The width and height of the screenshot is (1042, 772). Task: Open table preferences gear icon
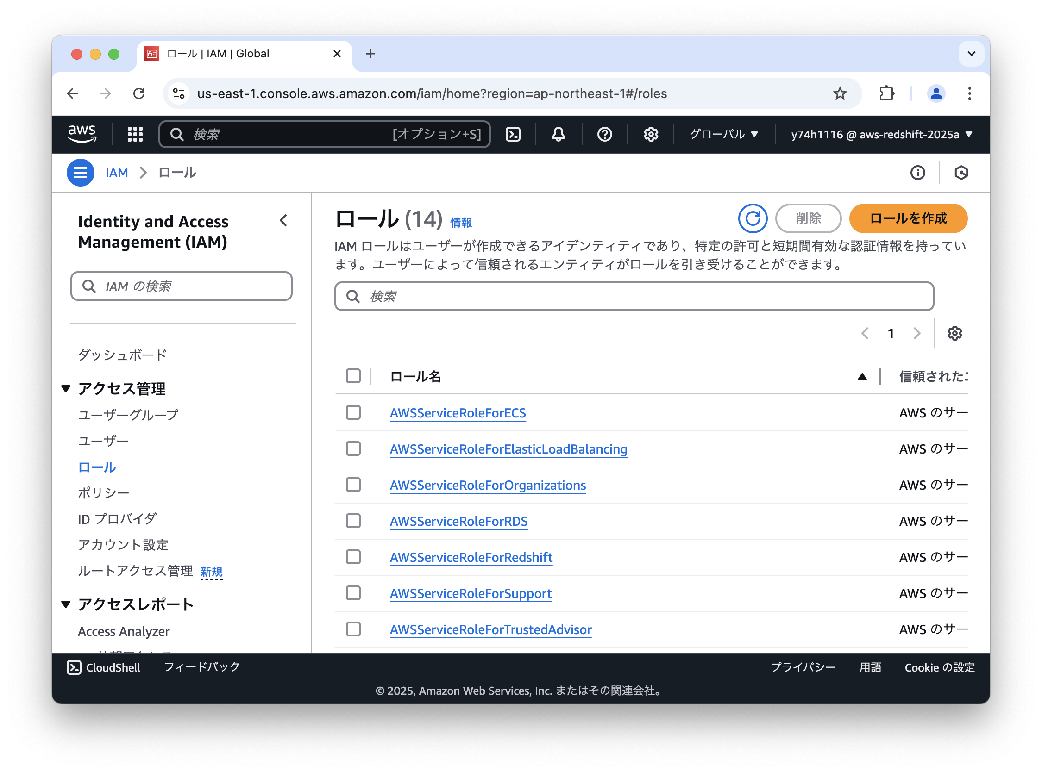(x=954, y=334)
